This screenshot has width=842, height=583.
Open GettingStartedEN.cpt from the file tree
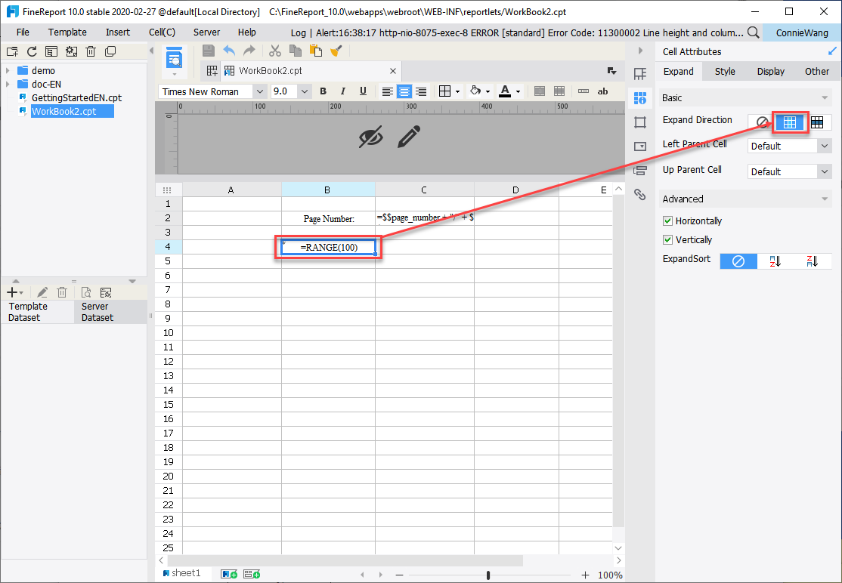[76, 97]
